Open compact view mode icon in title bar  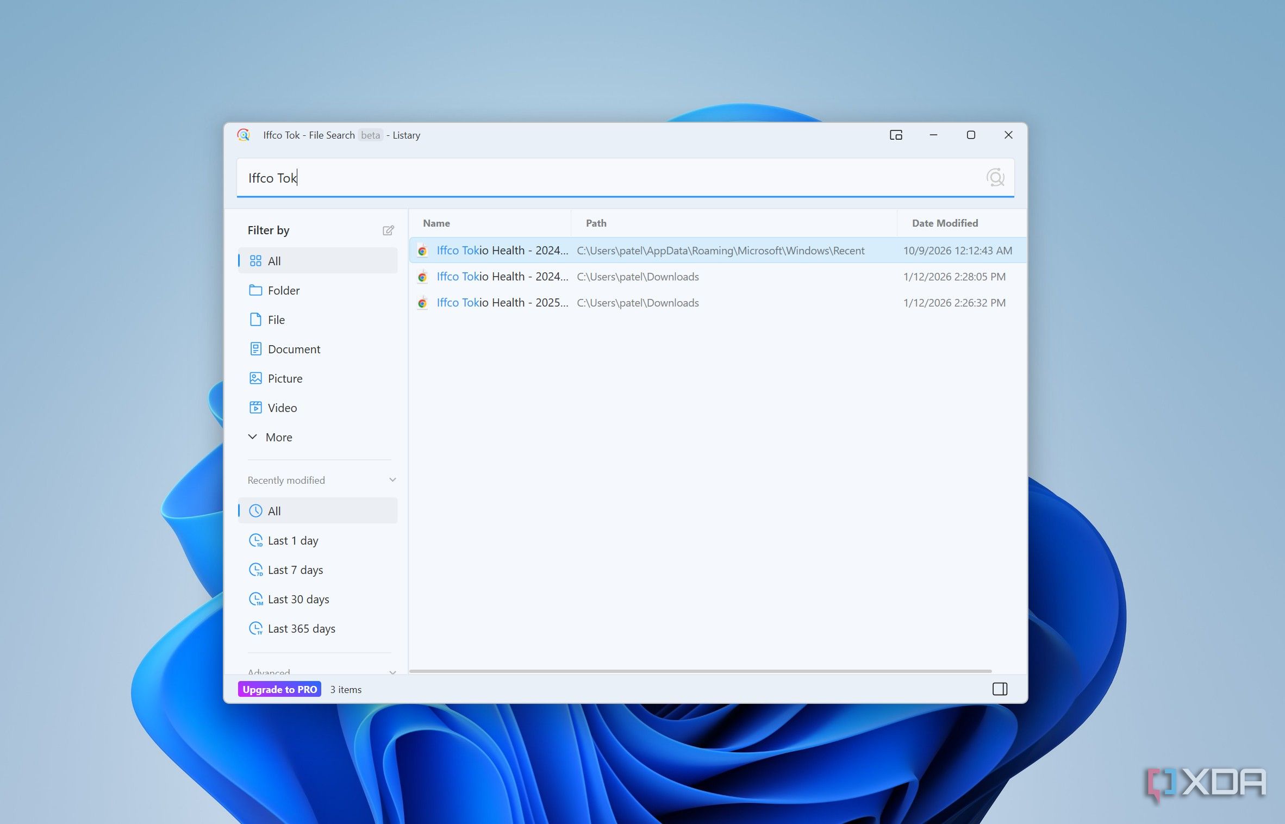coord(896,135)
